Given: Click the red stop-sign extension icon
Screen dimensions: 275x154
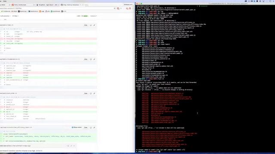Looking at the screenshot, I should coord(130,8).
